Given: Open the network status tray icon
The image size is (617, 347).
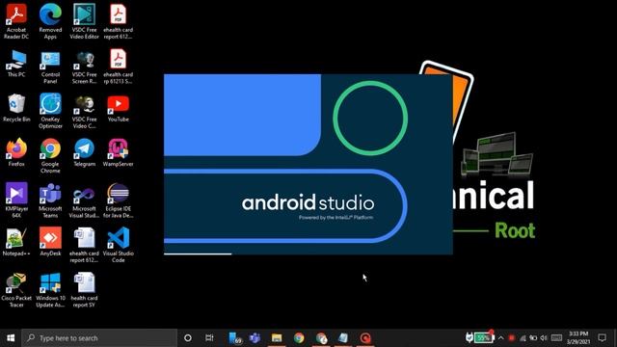Looking at the screenshot, I should click(x=523, y=338).
